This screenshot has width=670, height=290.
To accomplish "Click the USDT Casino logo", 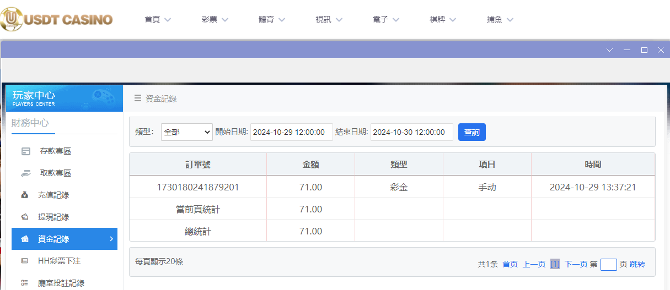I will click(57, 19).
